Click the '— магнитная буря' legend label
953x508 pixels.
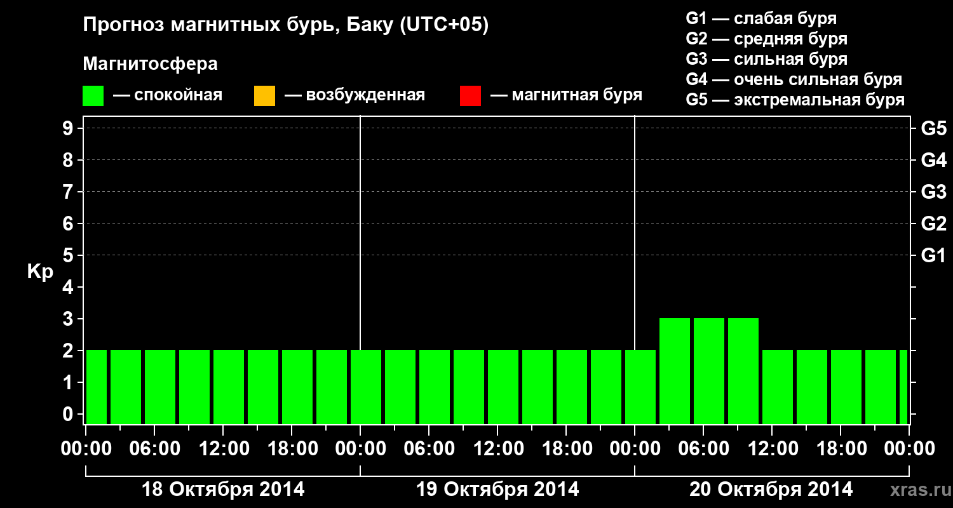(x=567, y=95)
